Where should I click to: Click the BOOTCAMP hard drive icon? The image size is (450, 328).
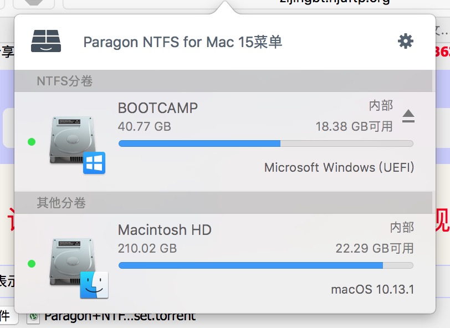pyautogui.click(x=72, y=140)
